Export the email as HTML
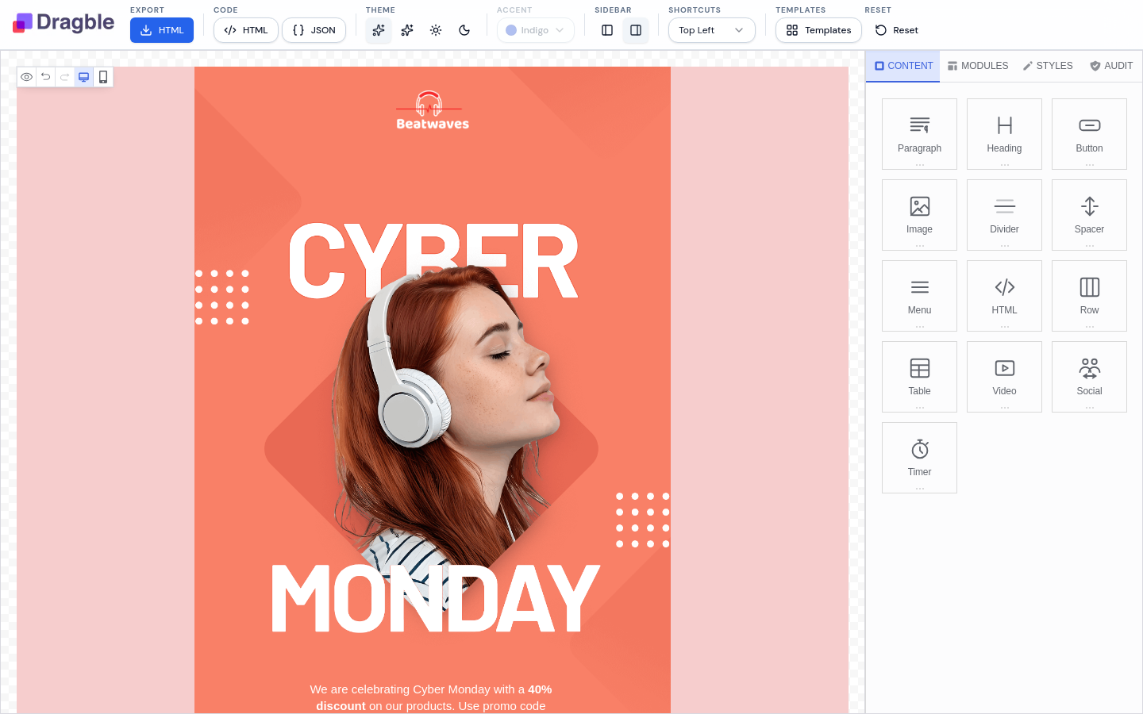Viewport: 1143px width, 714px height. click(162, 30)
